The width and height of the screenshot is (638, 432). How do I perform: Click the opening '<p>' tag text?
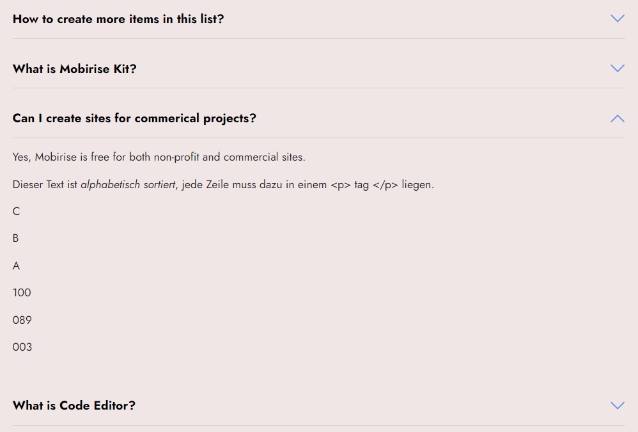341,185
